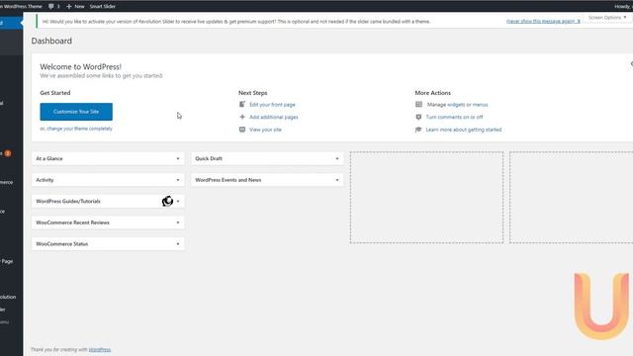Image resolution: width=633 pixels, height=356 pixels.
Task: Open the comments bubble icon in admin bar
Action: click(51, 6)
